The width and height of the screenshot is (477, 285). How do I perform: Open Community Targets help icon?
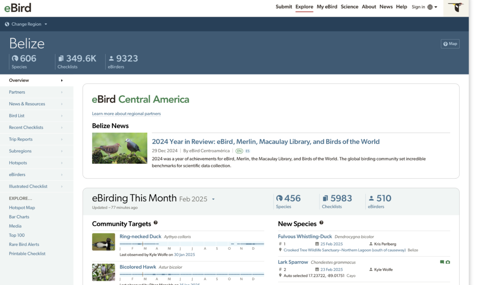pyautogui.click(x=156, y=223)
